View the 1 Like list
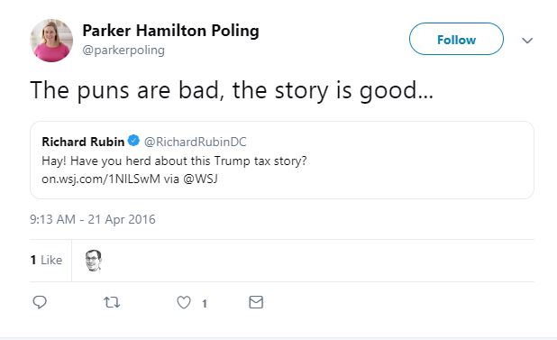 pyautogui.click(x=46, y=260)
